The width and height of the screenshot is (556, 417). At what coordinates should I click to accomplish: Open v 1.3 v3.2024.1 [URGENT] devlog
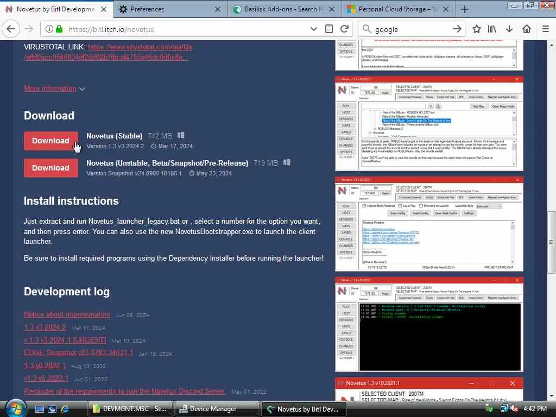[65, 340]
